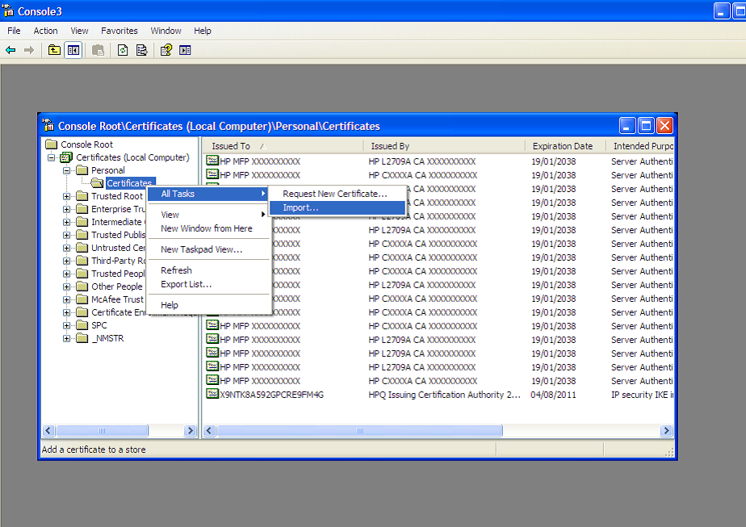Select Console Root in the tree
Viewport: 746px width, 527px height.
pyautogui.click(x=86, y=144)
